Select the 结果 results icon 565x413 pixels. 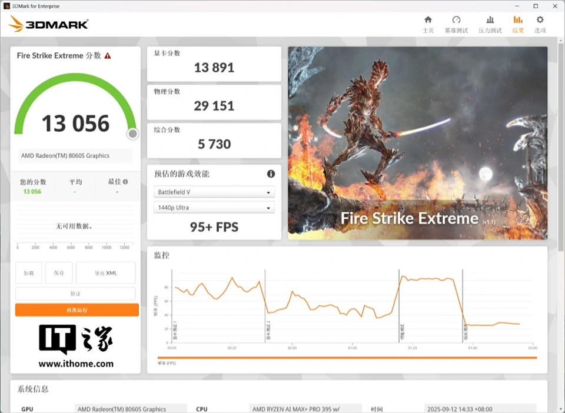click(518, 24)
